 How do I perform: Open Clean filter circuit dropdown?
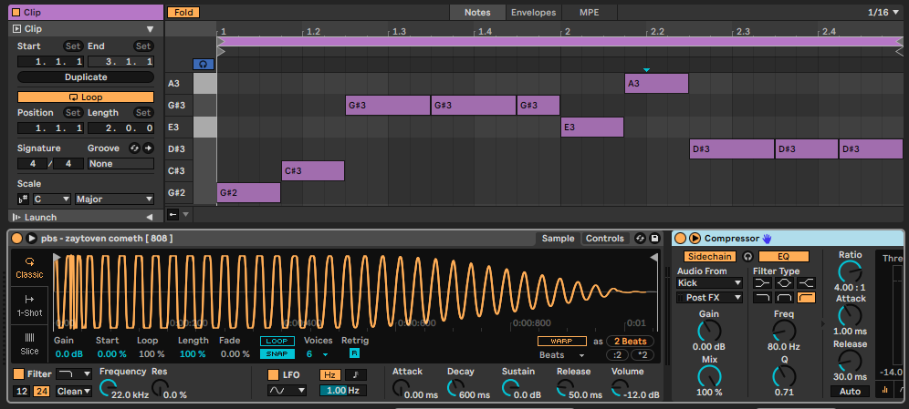click(74, 391)
